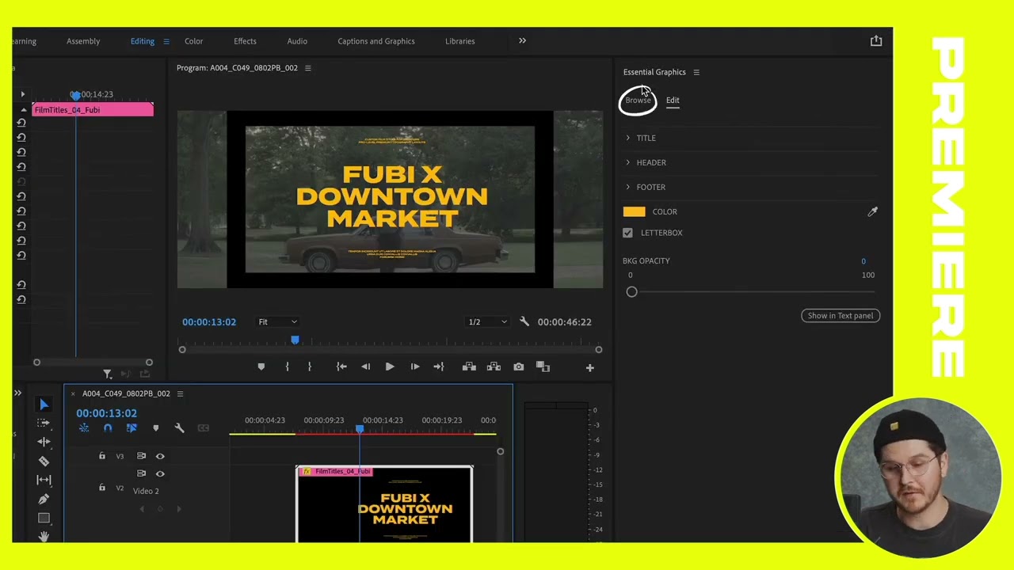This screenshot has height=570, width=1014.
Task: Open the Libraries workspace
Action: tap(459, 41)
